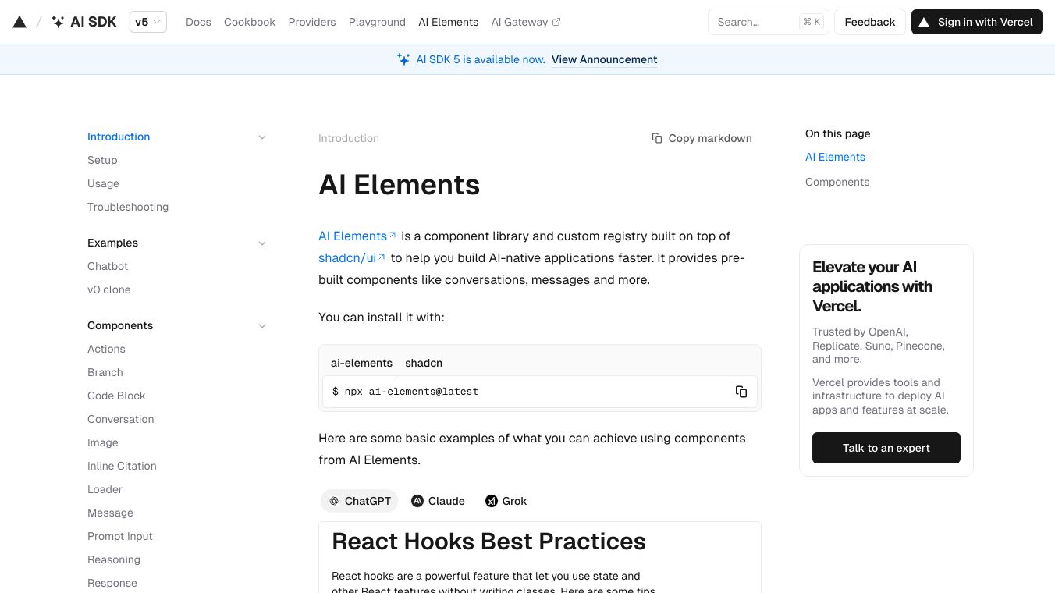
Task: Click the Copy markdown icon button
Action: pos(657,138)
